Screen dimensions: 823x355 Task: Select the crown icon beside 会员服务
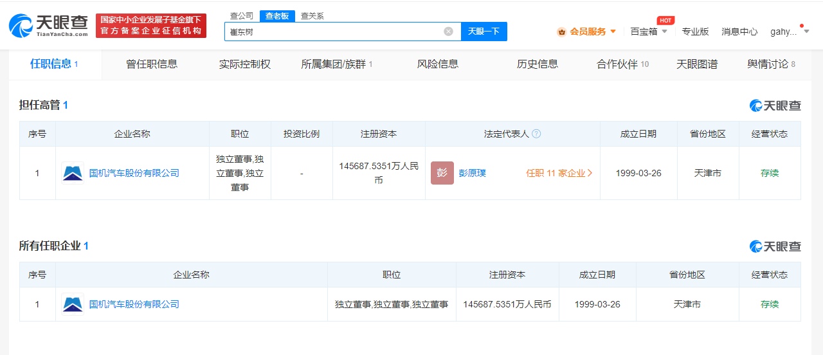pyautogui.click(x=561, y=32)
